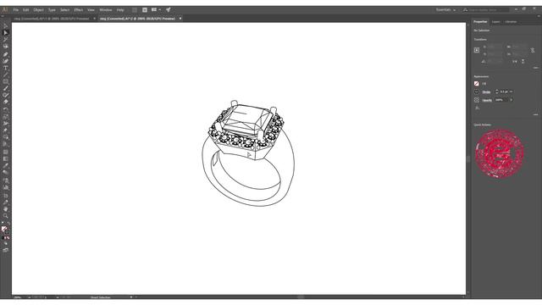Select the Selection tool (black arrow)

pyautogui.click(x=6, y=26)
